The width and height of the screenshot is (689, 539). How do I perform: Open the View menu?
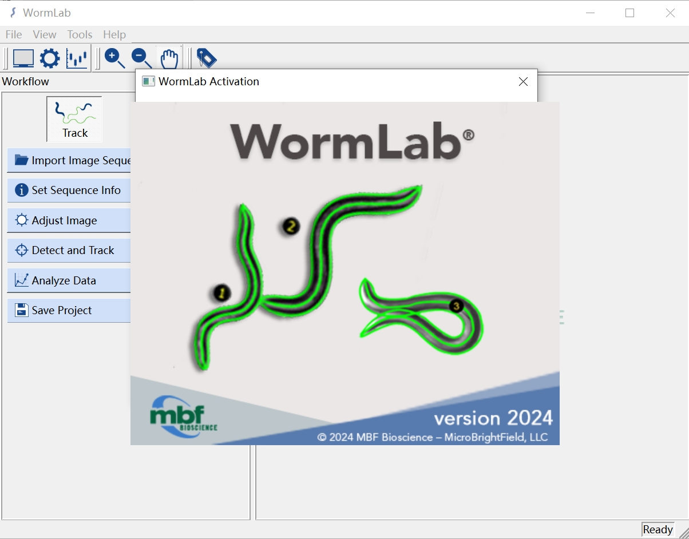coord(45,34)
